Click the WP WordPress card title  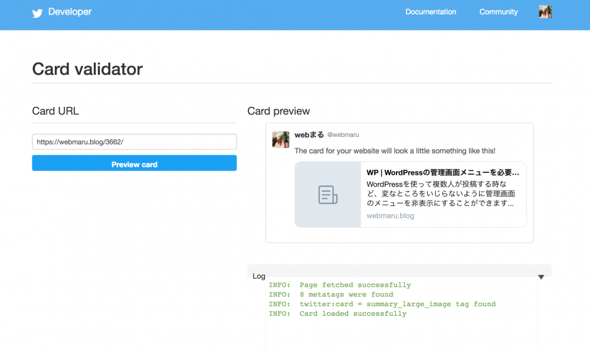443,173
